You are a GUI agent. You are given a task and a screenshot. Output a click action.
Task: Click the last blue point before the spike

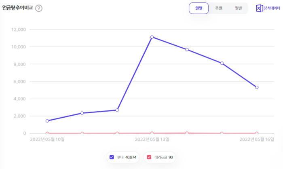click(117, 110)
